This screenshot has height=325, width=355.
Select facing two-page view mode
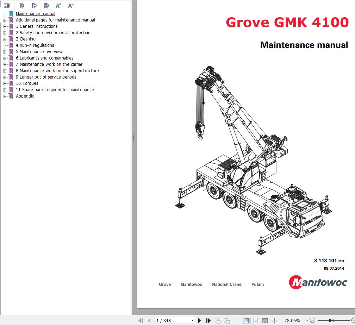coord(265,320)
